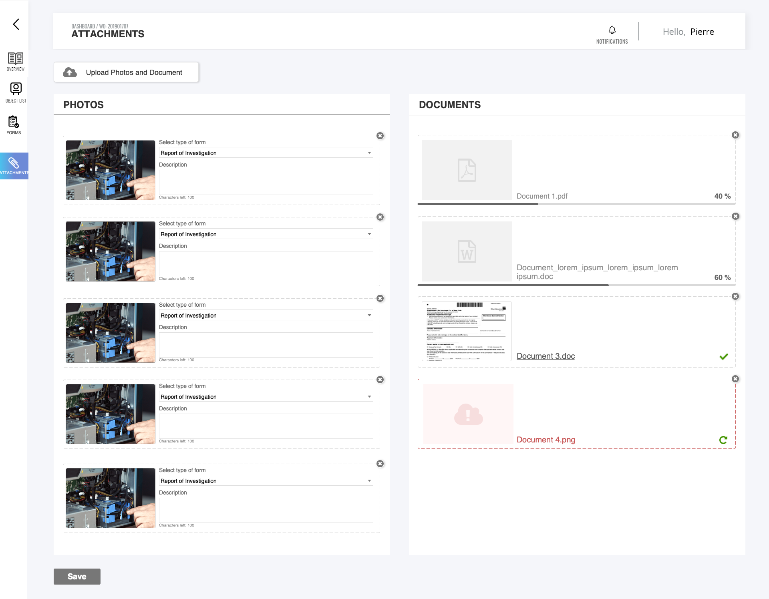Open the fifth photo thumbnail

click(x=111, y=498)
